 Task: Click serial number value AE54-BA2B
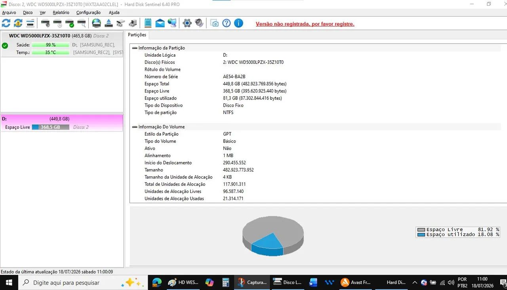234,76
